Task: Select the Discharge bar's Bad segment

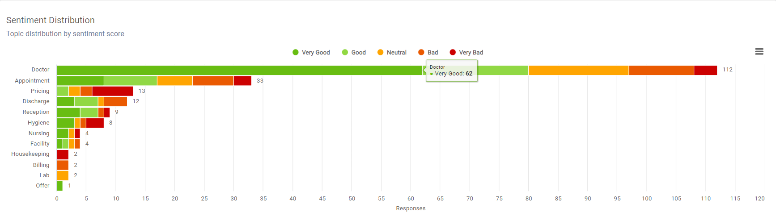Action: click(x=115, y=101)
